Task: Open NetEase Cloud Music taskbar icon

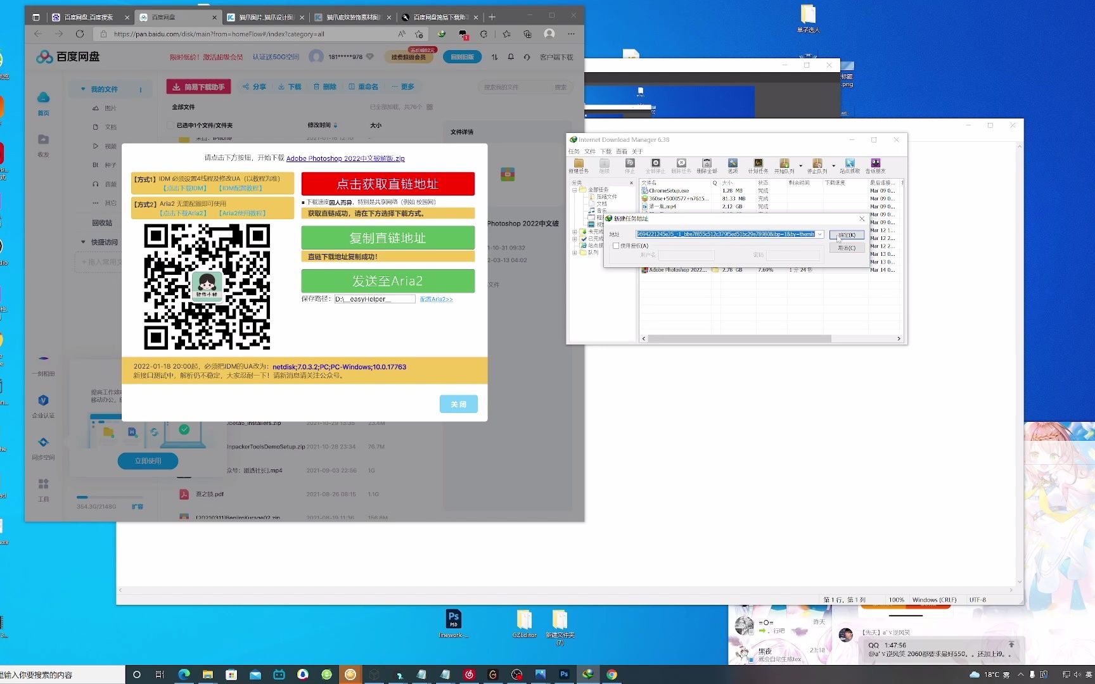Action: [469, 674]
